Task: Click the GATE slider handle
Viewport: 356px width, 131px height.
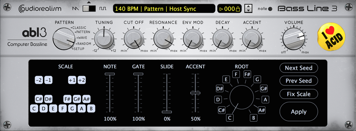Action: click(138, 74)
